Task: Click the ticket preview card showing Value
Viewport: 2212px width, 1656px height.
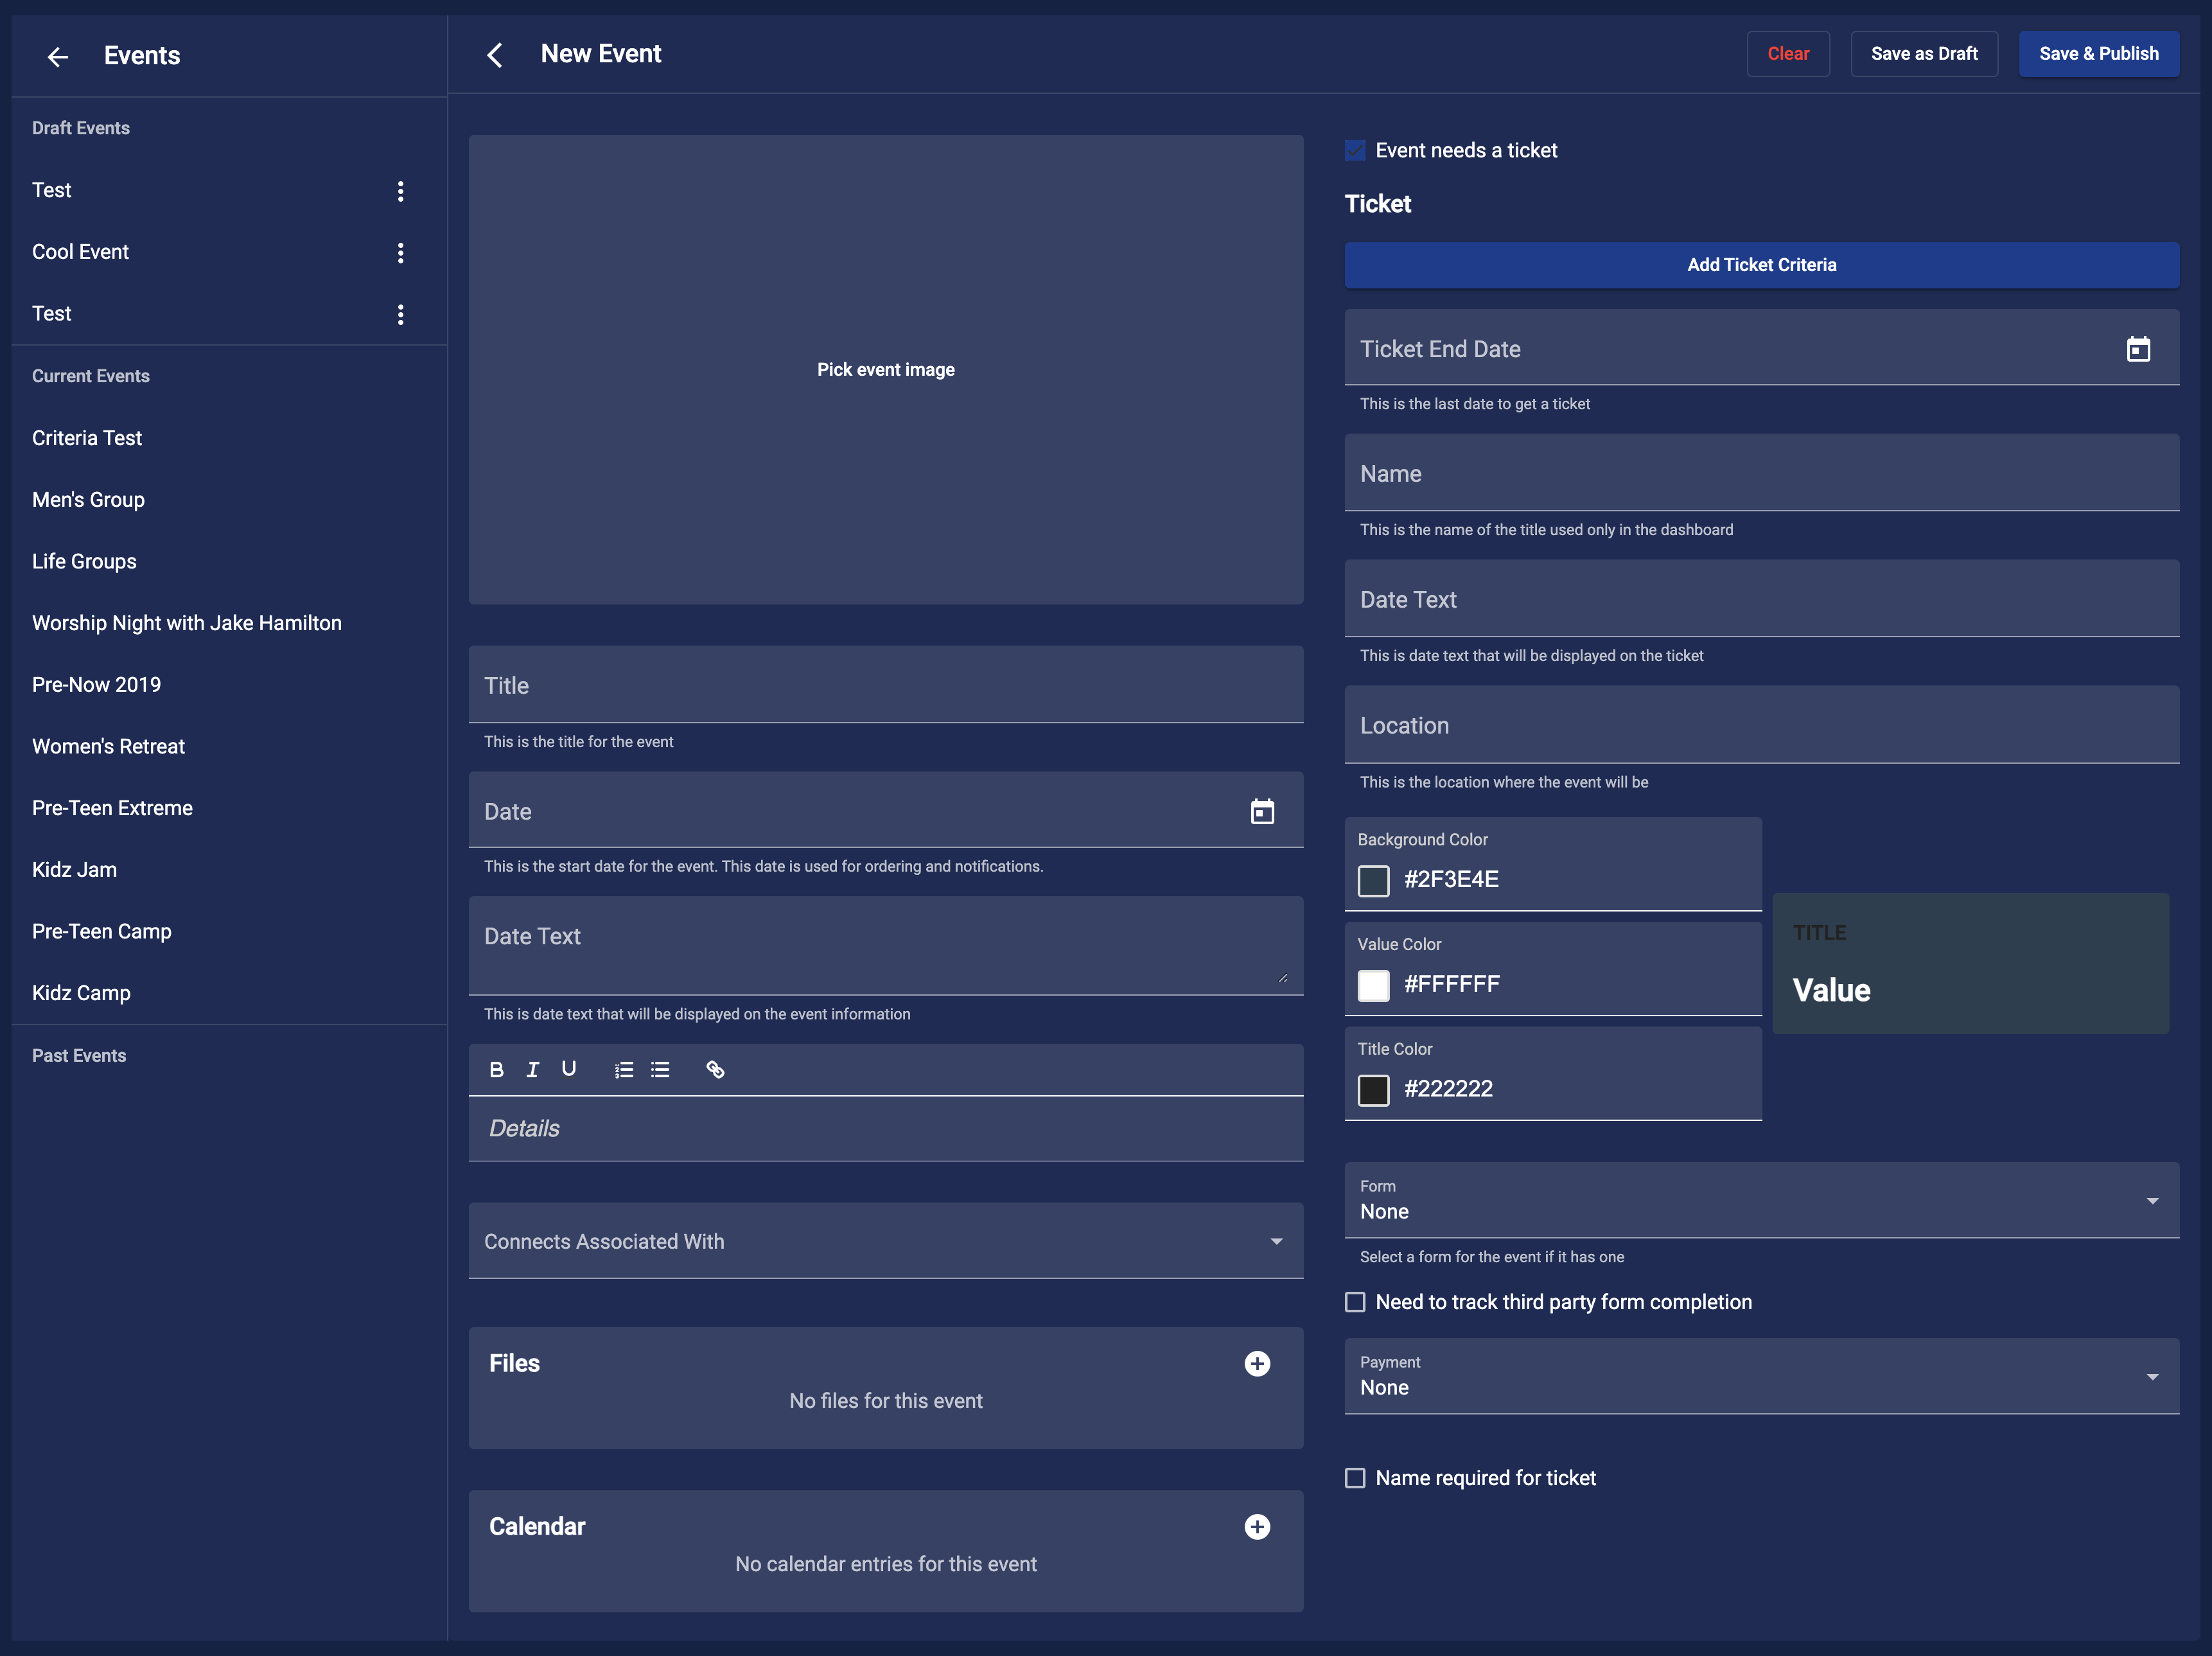Action: pos(1970,963)
